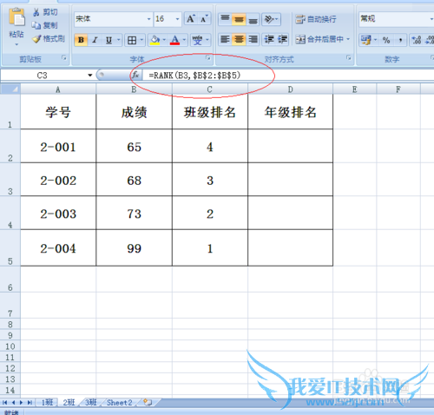Click the phonetic guide icon
The height and width of the screenshot is (415, 434).
point(197,40)
